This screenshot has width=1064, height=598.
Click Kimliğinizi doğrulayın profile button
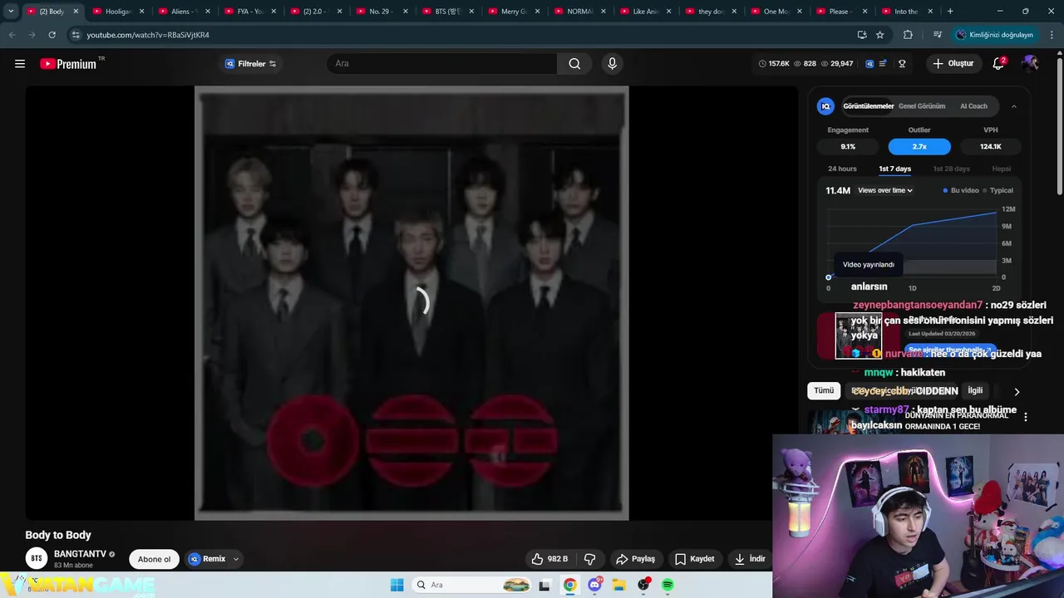[x=994, y=35]
